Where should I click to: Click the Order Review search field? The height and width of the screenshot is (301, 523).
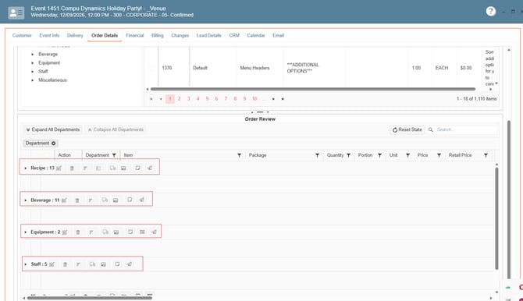click(466, 129)
